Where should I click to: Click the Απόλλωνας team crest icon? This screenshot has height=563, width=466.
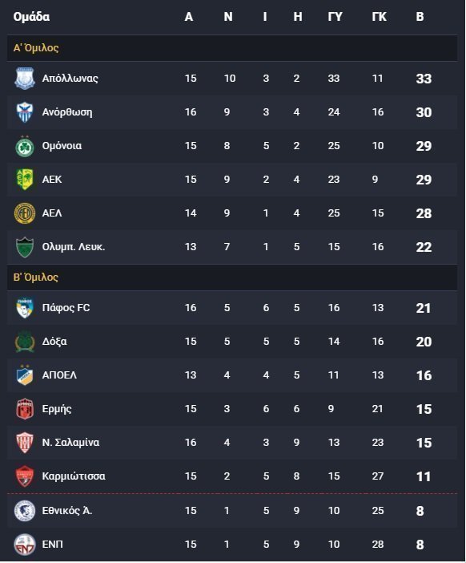click(x=24, y=79)
